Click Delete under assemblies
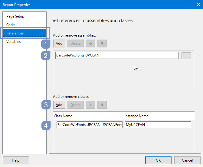Image resolution: width=203 pixels, height=167 pixels. 75,43
